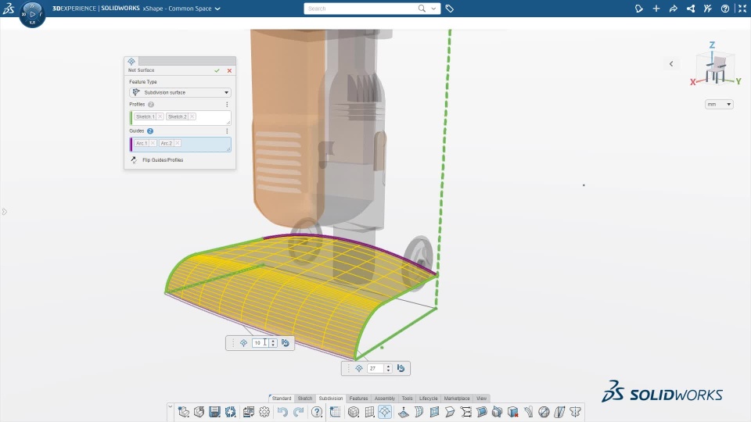751x422 pixels.
Task: Click the rightmost bottom toolbar icon
Action: 576,412
